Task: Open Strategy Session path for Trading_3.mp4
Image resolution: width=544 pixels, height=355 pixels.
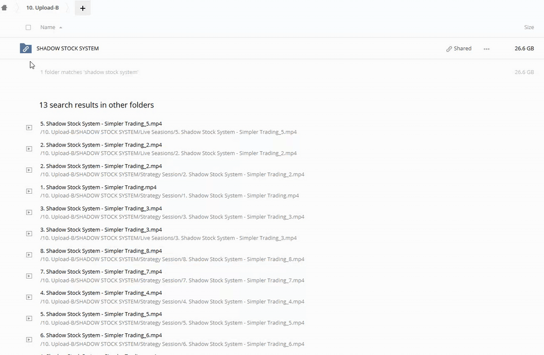Action: 172,217
